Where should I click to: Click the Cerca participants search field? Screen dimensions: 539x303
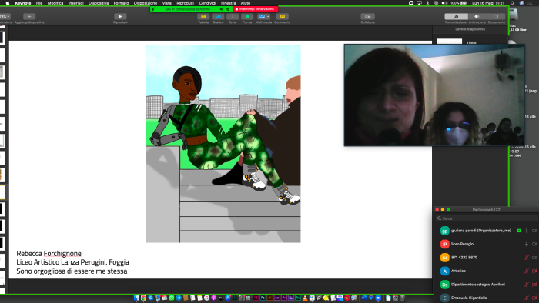point(486,218)
